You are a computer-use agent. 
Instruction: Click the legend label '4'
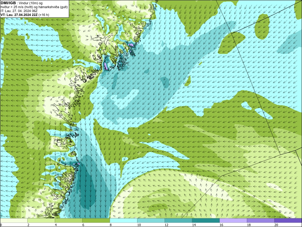click(x=56, y=225)
